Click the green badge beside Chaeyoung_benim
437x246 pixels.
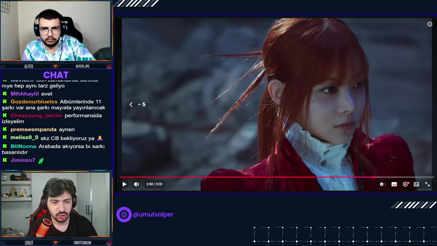coord(5,115)
